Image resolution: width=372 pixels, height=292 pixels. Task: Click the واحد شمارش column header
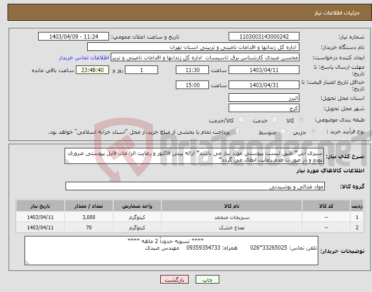coord(137,206)
